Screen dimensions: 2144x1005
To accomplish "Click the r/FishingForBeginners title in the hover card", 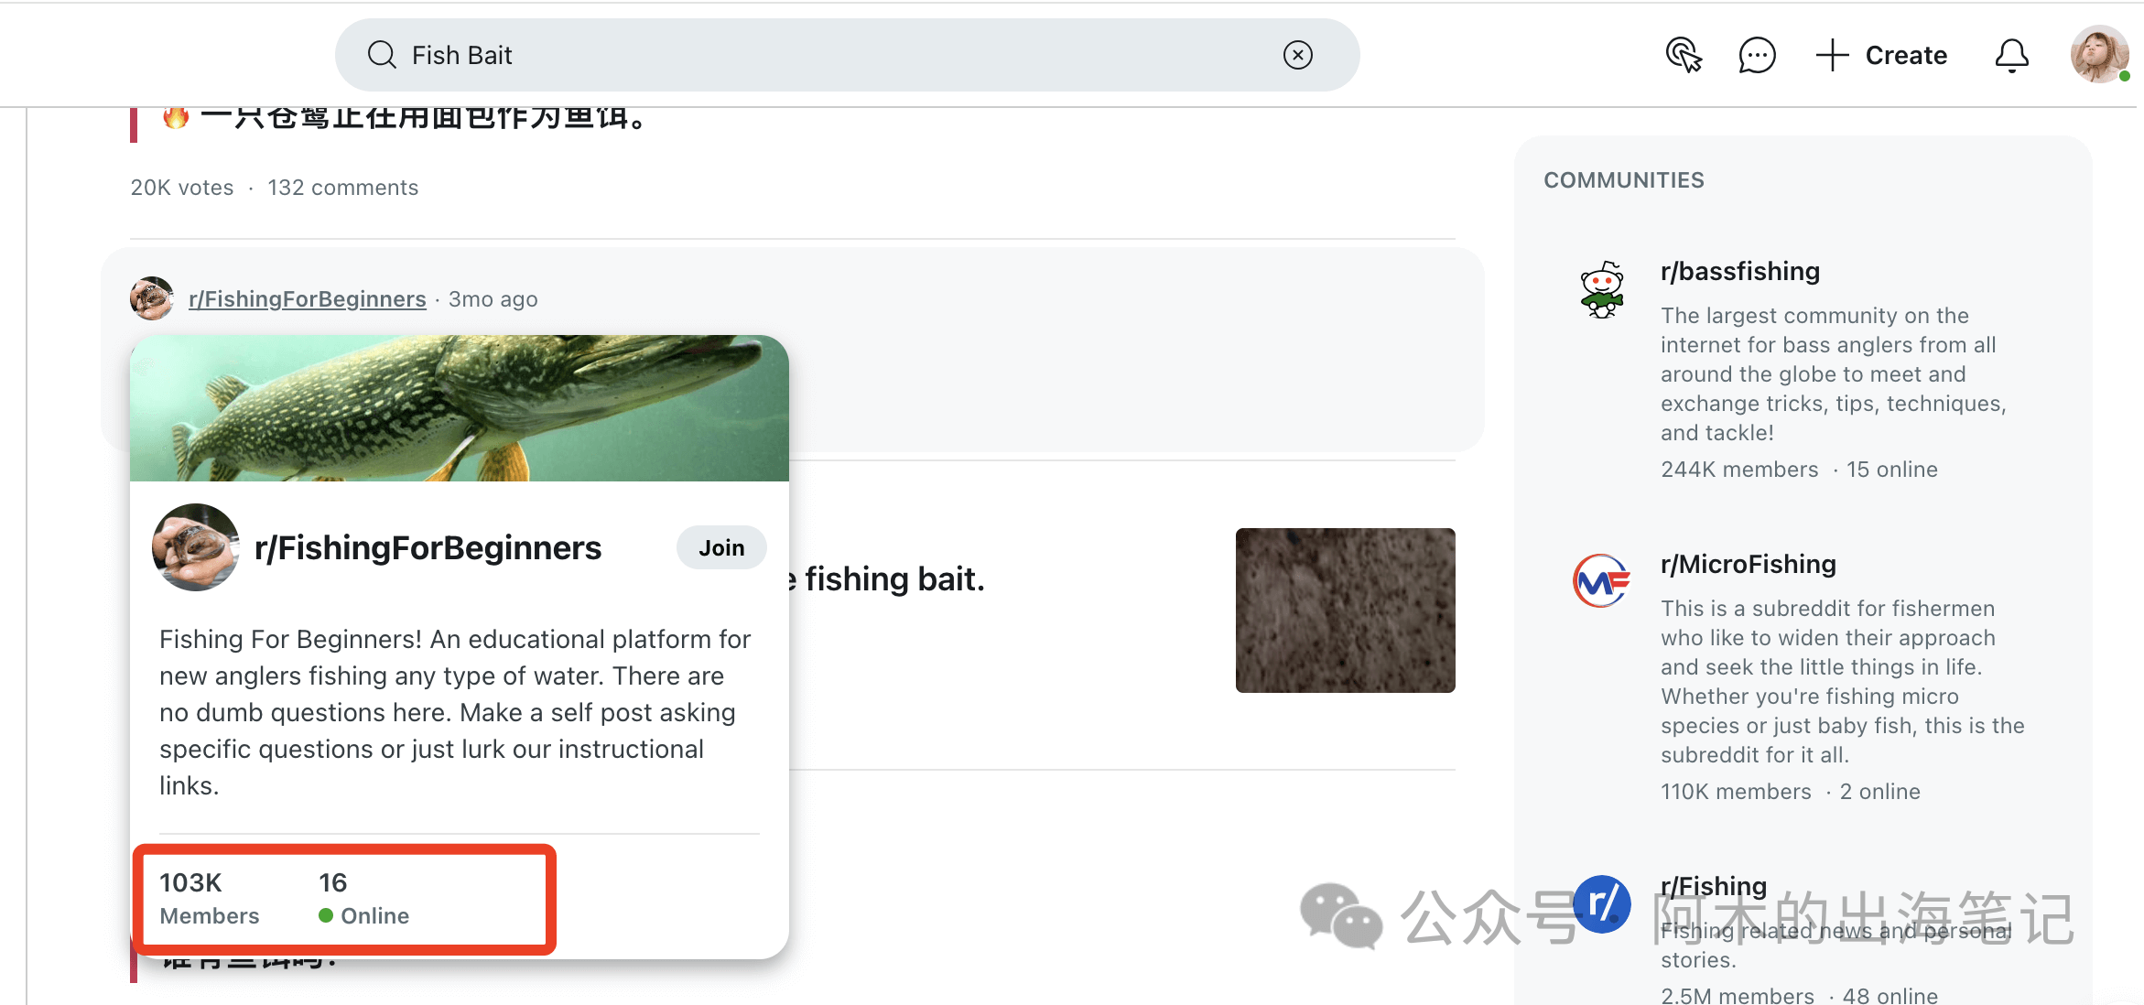I will [x=428, y=547].
